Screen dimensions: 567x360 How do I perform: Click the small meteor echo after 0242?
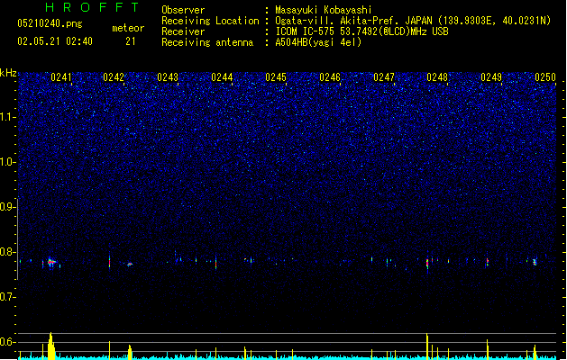[x=130, y=265]
